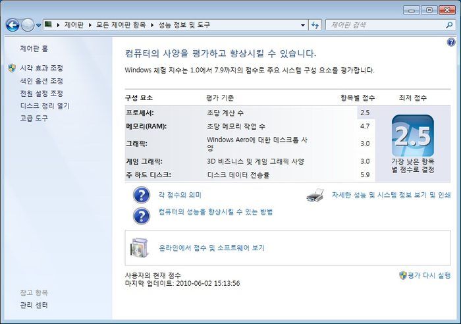Open 각 점수의 의미 link
461x324 pixels.
pos(180,195)
